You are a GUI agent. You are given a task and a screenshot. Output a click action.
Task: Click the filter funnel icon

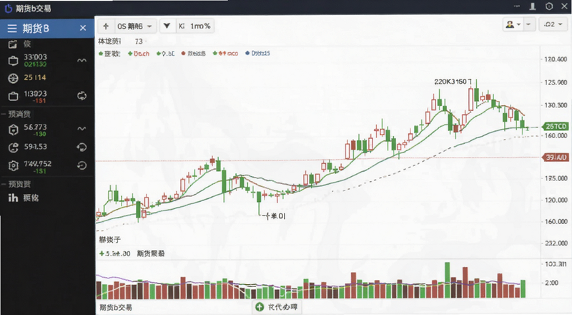pos(167,26)
